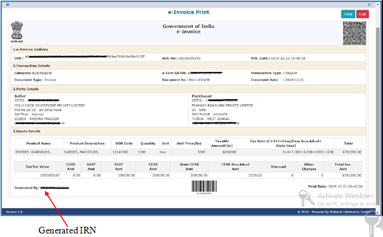This screenshot has height=237, width=383.
Task: Click HOLLY HOCK INVESTMENT PRIVATE LIMITED text
Action: [x=49, y=105]
